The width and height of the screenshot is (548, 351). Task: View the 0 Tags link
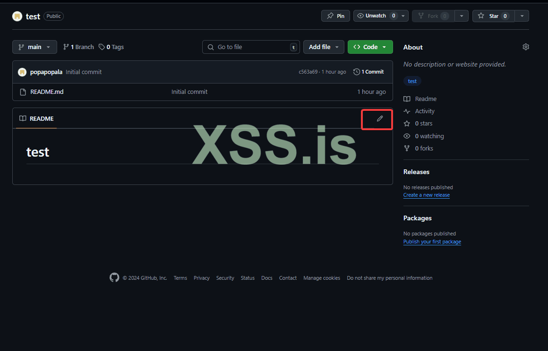tap(111, 47)
